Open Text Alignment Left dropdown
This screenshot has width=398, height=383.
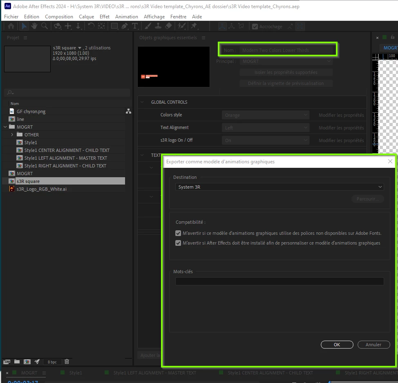[x=266, y=128]
